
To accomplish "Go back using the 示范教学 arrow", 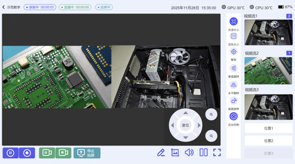I will (4, 7).
